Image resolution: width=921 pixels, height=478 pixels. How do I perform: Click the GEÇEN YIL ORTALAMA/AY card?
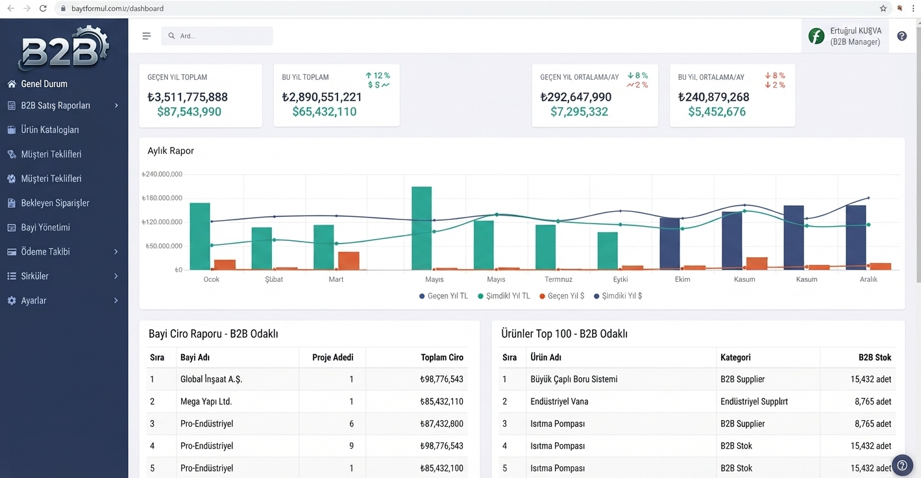pyautogui.click(x=595, y=95)
